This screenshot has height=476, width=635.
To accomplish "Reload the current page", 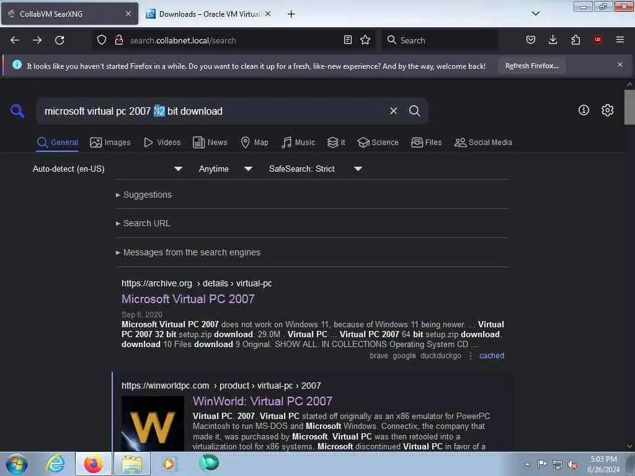I will pos(60,40).
